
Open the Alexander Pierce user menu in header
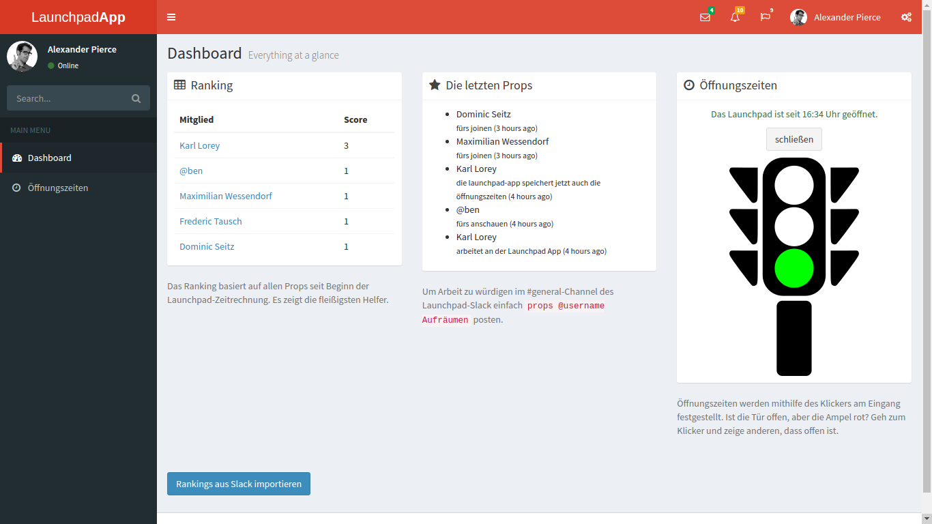[x=835, y=17]
